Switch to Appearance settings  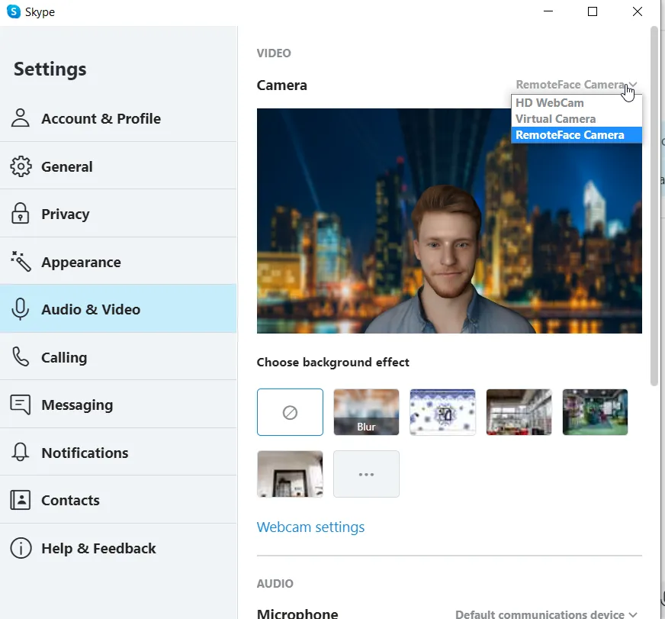tap(118, 262)
